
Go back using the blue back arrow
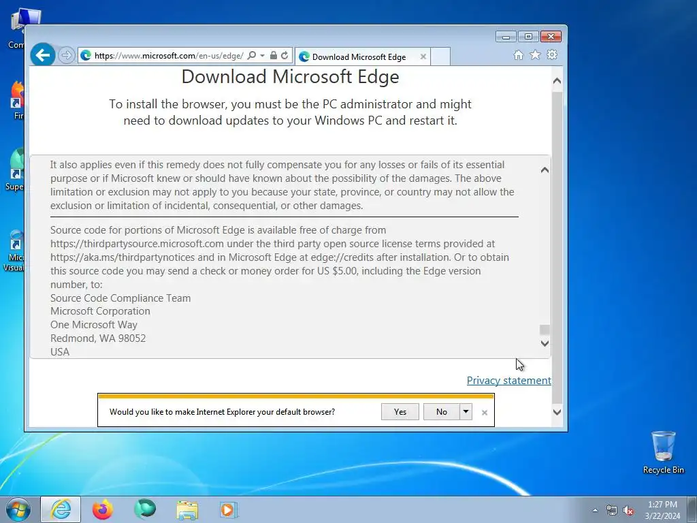click(43, 55)
